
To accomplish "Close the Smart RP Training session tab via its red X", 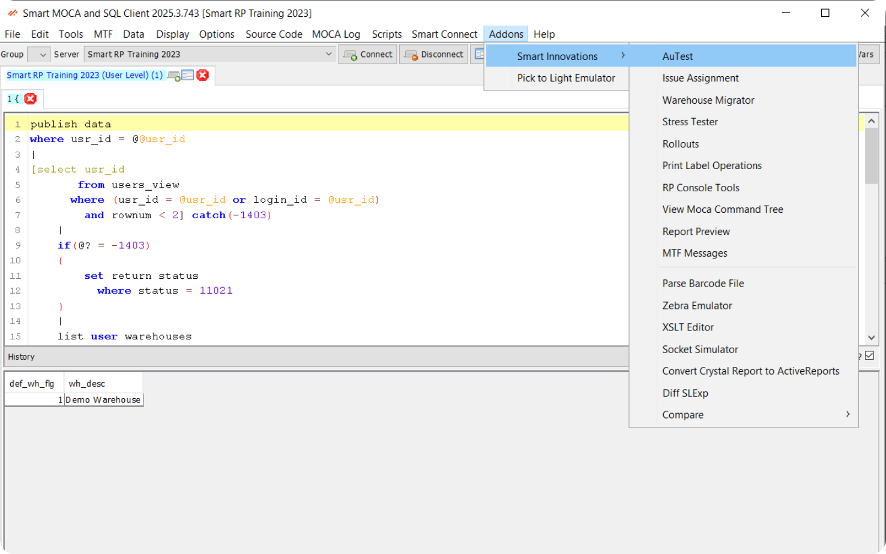I will [x=202, y=76].
